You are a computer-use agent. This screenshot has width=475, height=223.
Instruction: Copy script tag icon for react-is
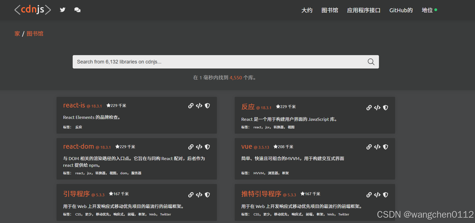tap(199, 106)
